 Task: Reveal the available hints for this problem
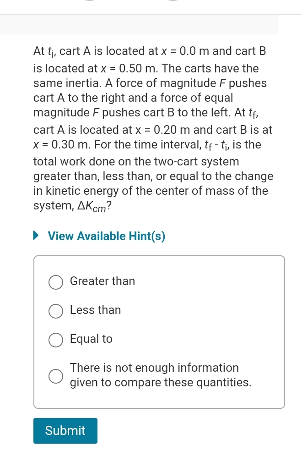click(106, 236)
